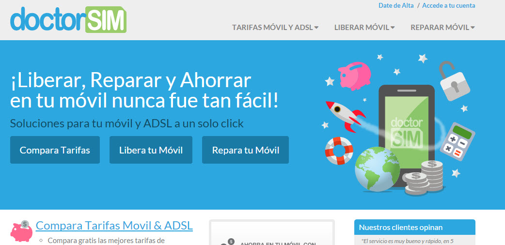Open the Tarifas Móvil y ADSL menu

tap(275, 28)
